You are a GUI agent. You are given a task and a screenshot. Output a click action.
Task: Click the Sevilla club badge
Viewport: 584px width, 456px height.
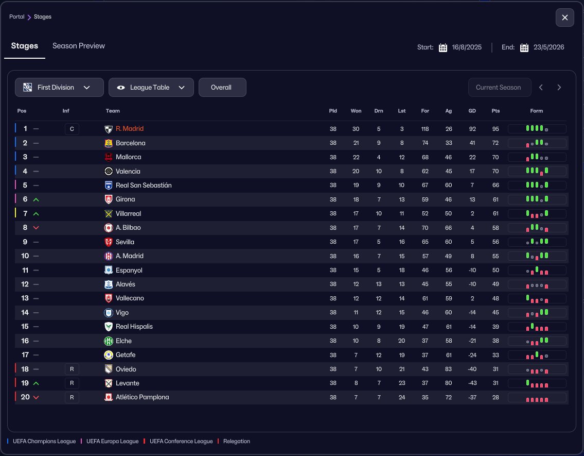pyautogui.click(x=109, y=242)
